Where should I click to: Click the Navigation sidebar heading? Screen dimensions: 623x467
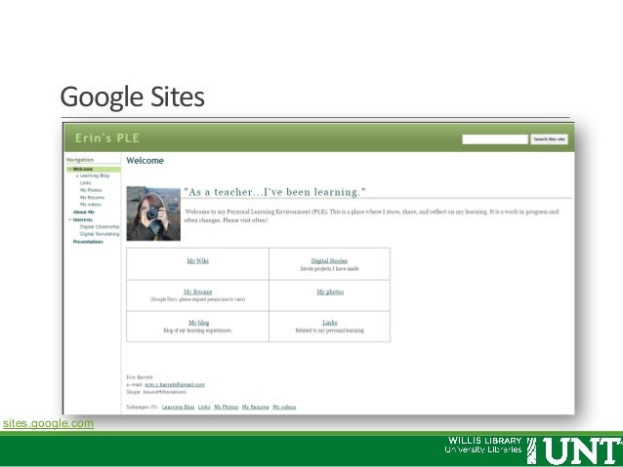[80, 160]
